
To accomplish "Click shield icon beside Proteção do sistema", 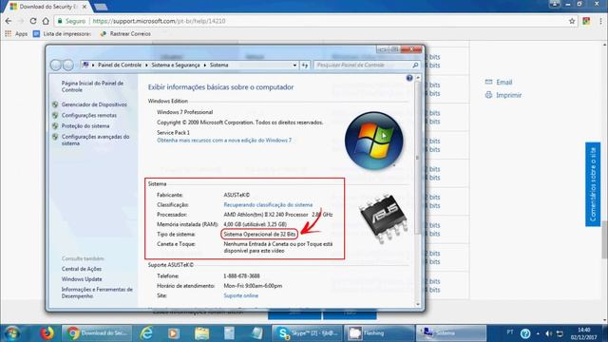I will tap(55, 126).
